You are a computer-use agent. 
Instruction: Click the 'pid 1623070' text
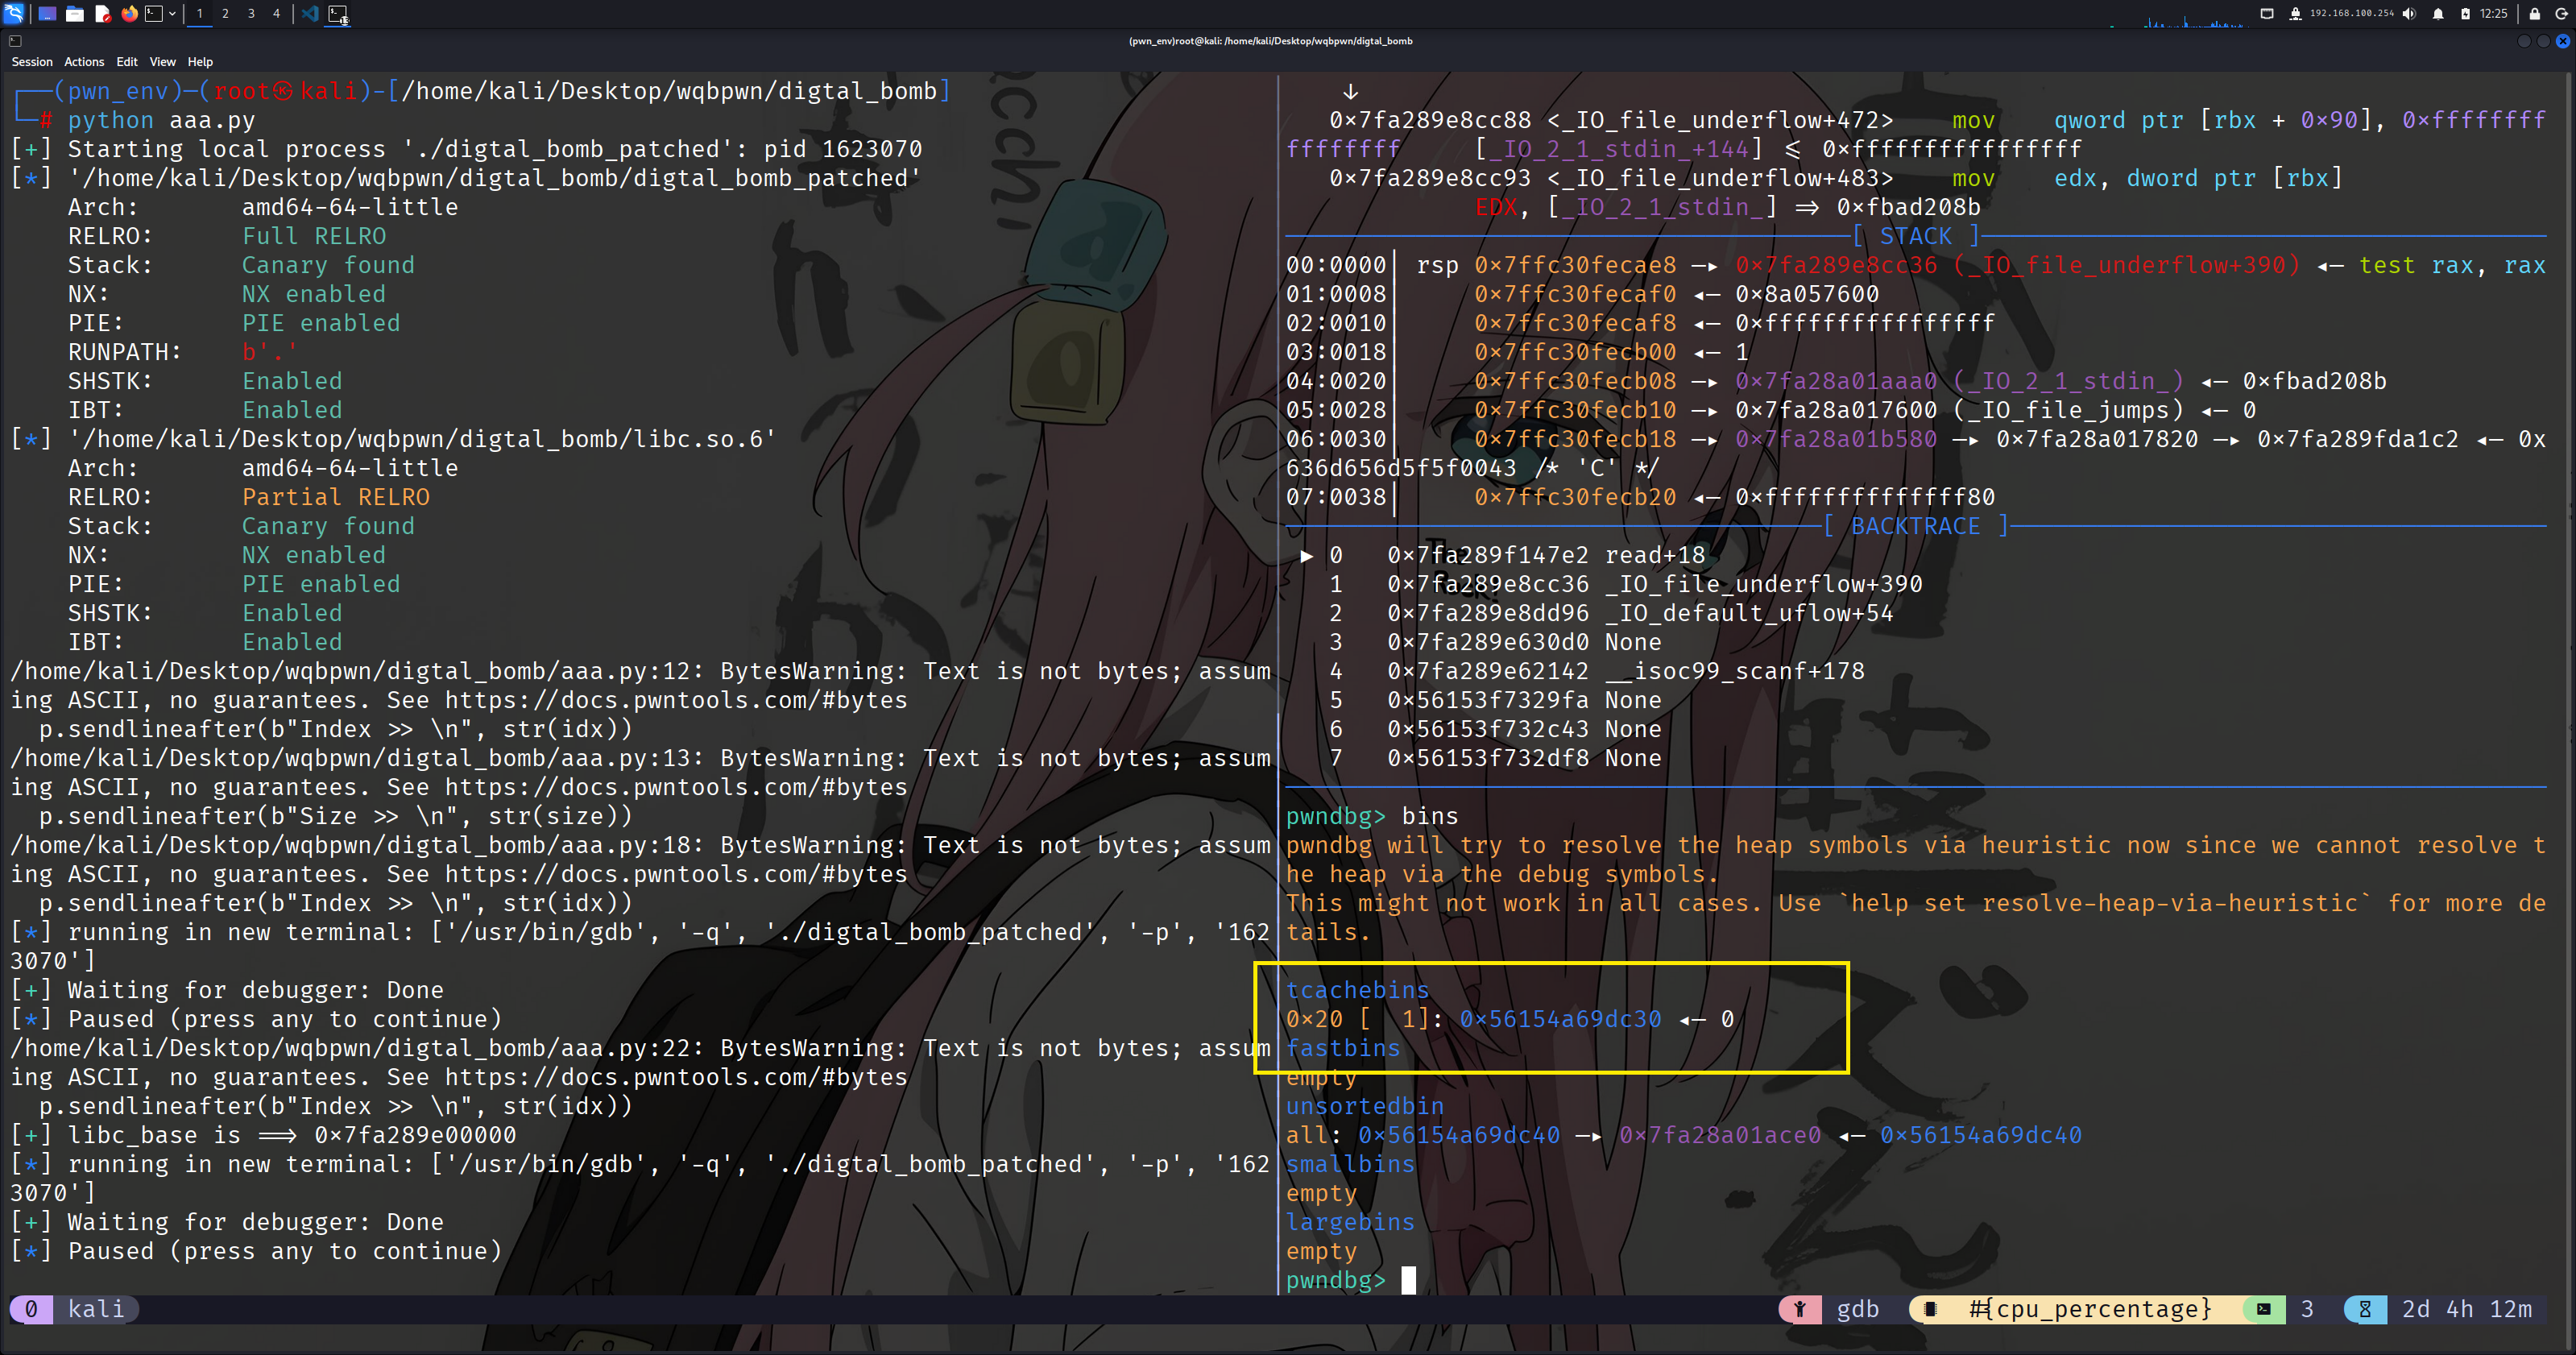tap(842, 149)
